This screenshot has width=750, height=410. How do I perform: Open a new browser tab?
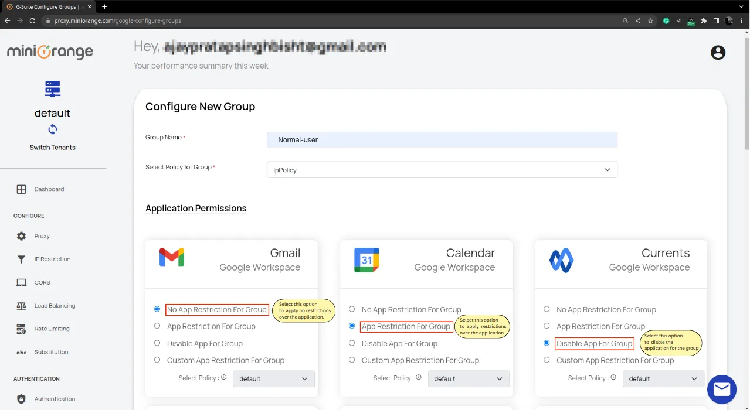pyautogui.click(x=104, y=6)
